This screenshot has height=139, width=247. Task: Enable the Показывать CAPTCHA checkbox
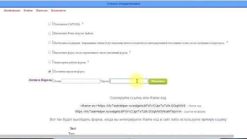pyautogui.click(x=50, y=24)
